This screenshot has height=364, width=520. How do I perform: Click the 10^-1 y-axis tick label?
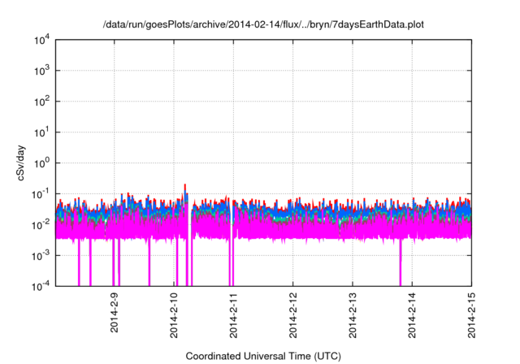[41, 194]
